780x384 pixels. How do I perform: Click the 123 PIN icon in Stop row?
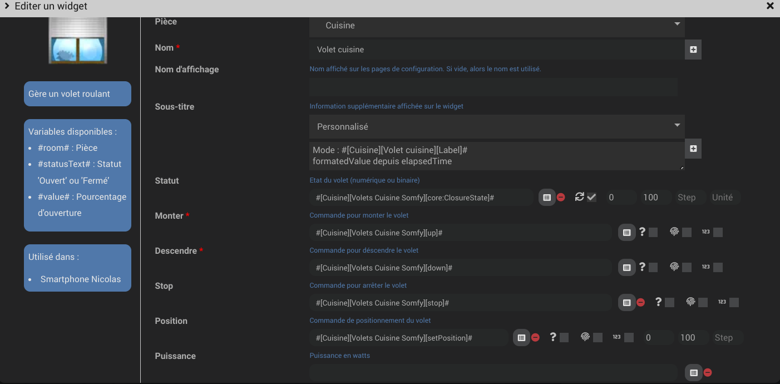tap(722, 302)
